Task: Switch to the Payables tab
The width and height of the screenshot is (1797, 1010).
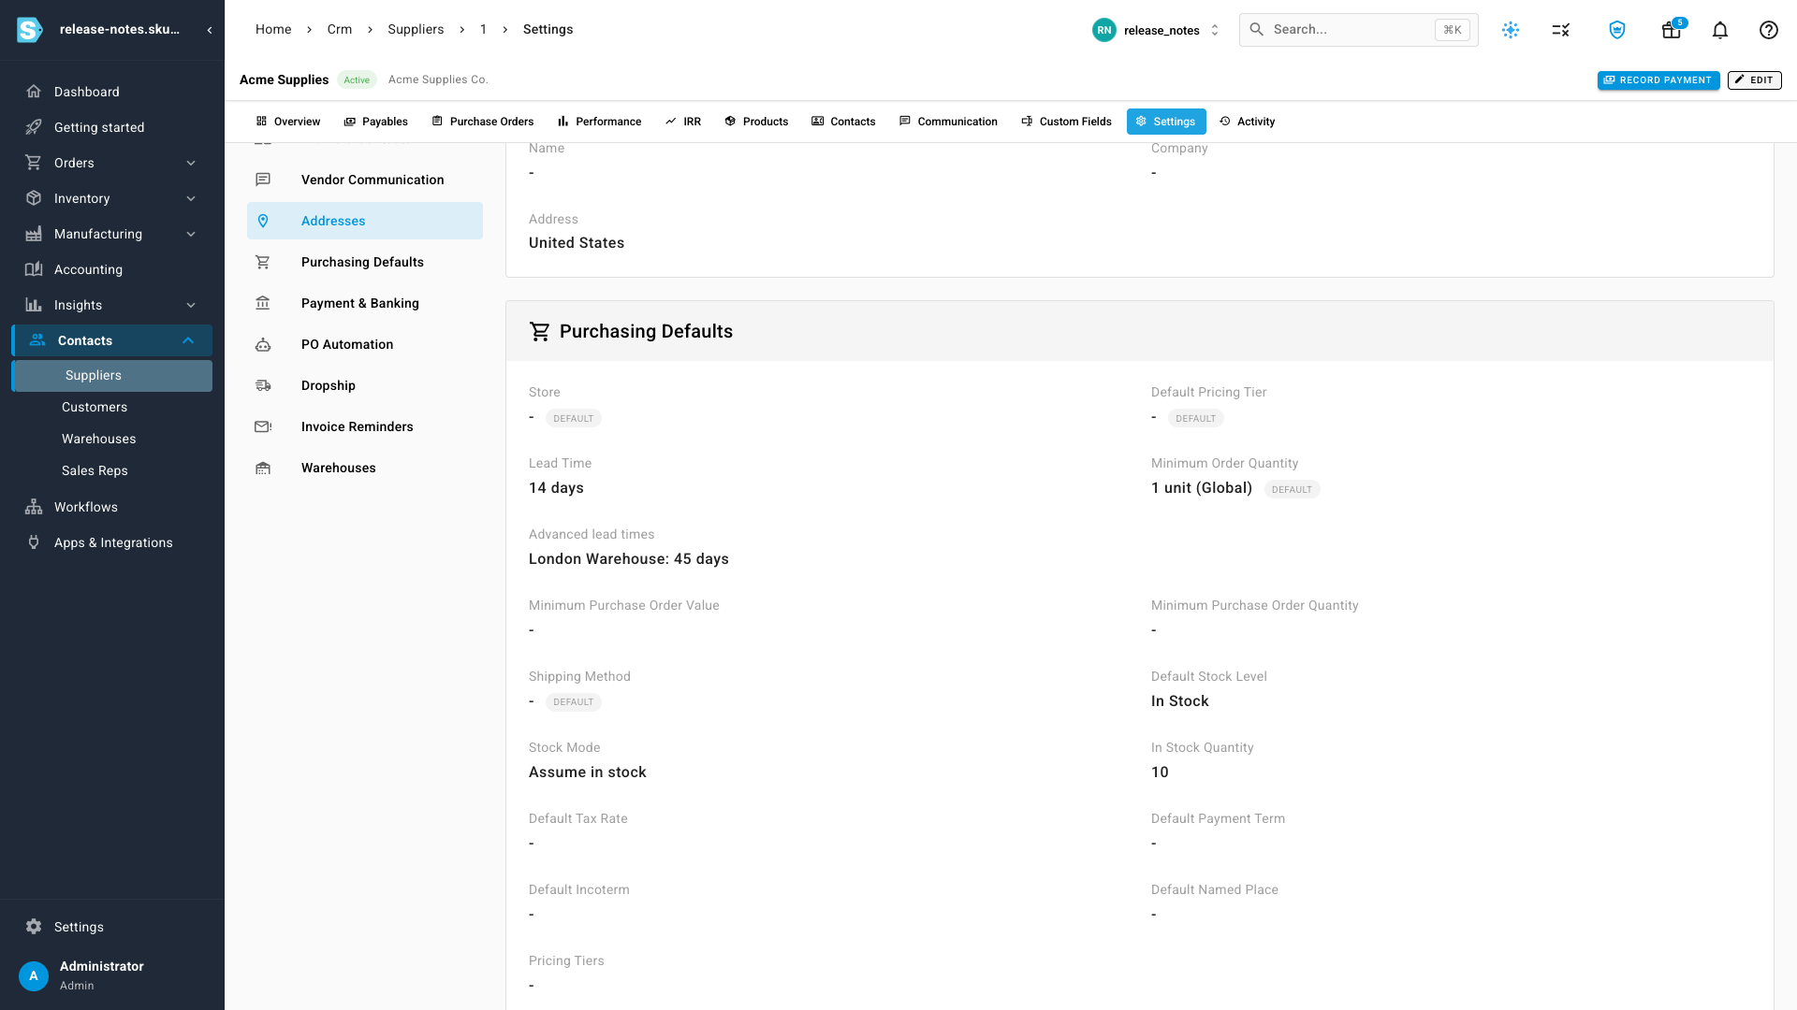Action: coord(376,122)
